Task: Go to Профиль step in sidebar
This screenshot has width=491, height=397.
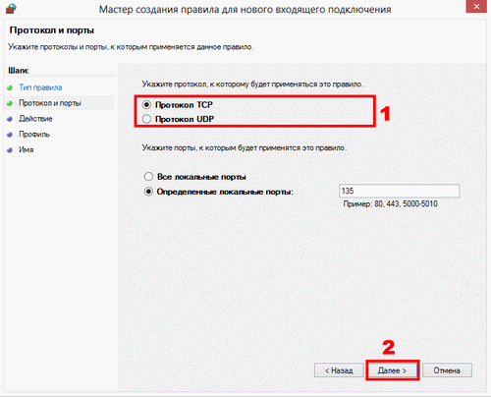Action: (34, 135)
